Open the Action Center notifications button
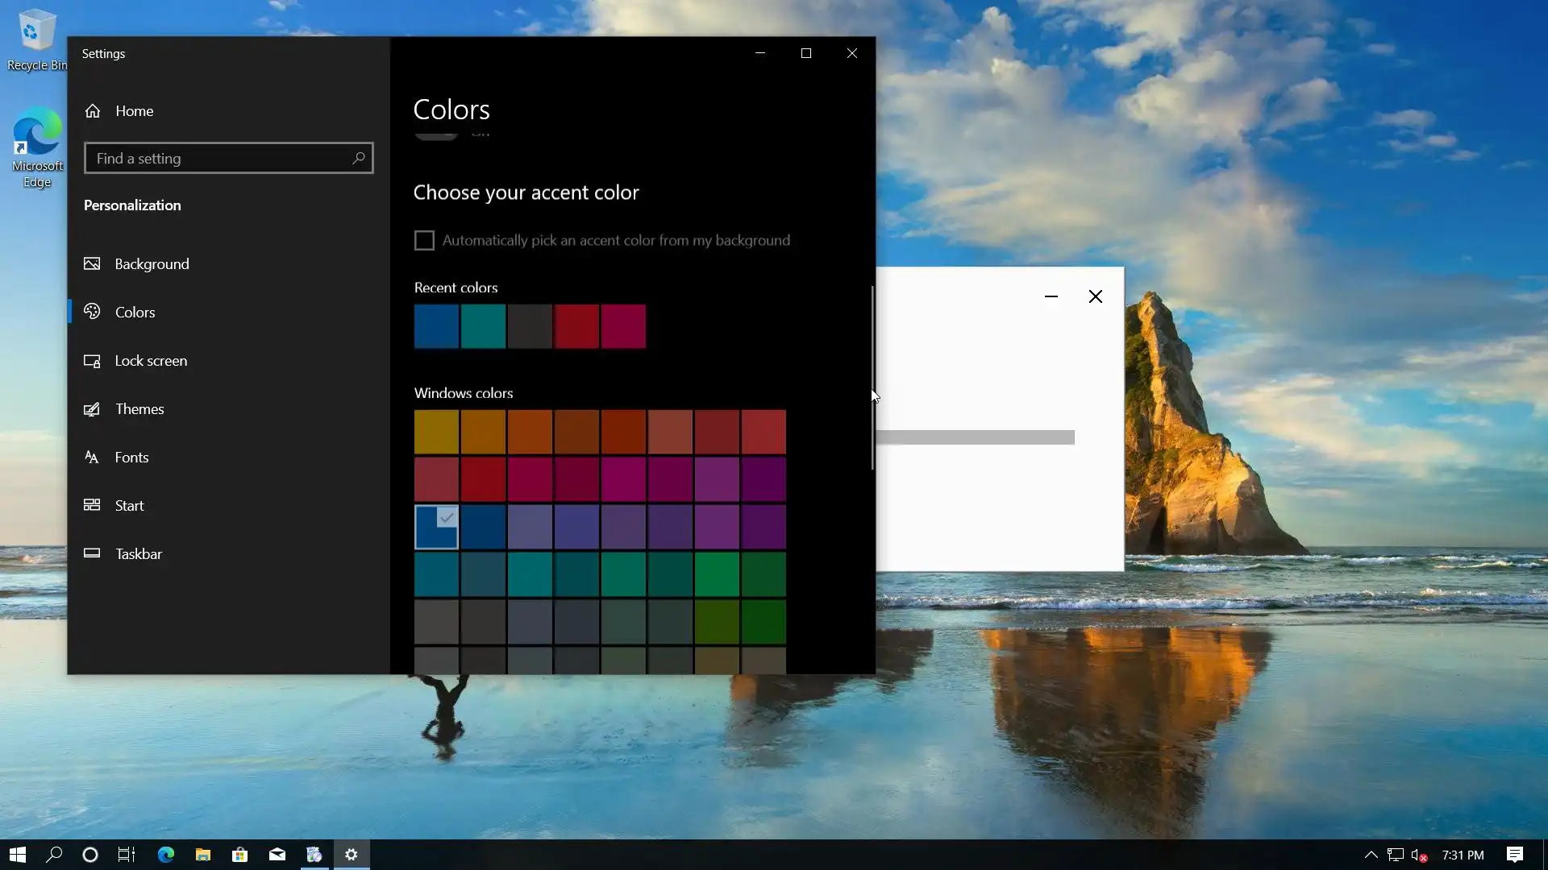This screenshot has height=870, width=1548. [1515, 855]
